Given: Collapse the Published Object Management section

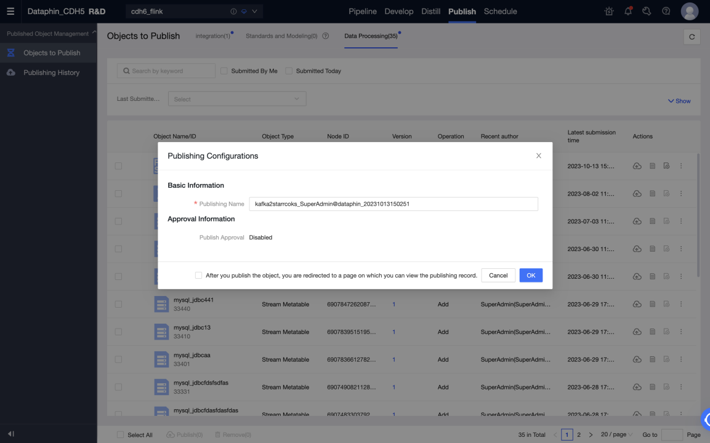Looking at the screenshot, I should pyautogui.click(x=94, y=33).
